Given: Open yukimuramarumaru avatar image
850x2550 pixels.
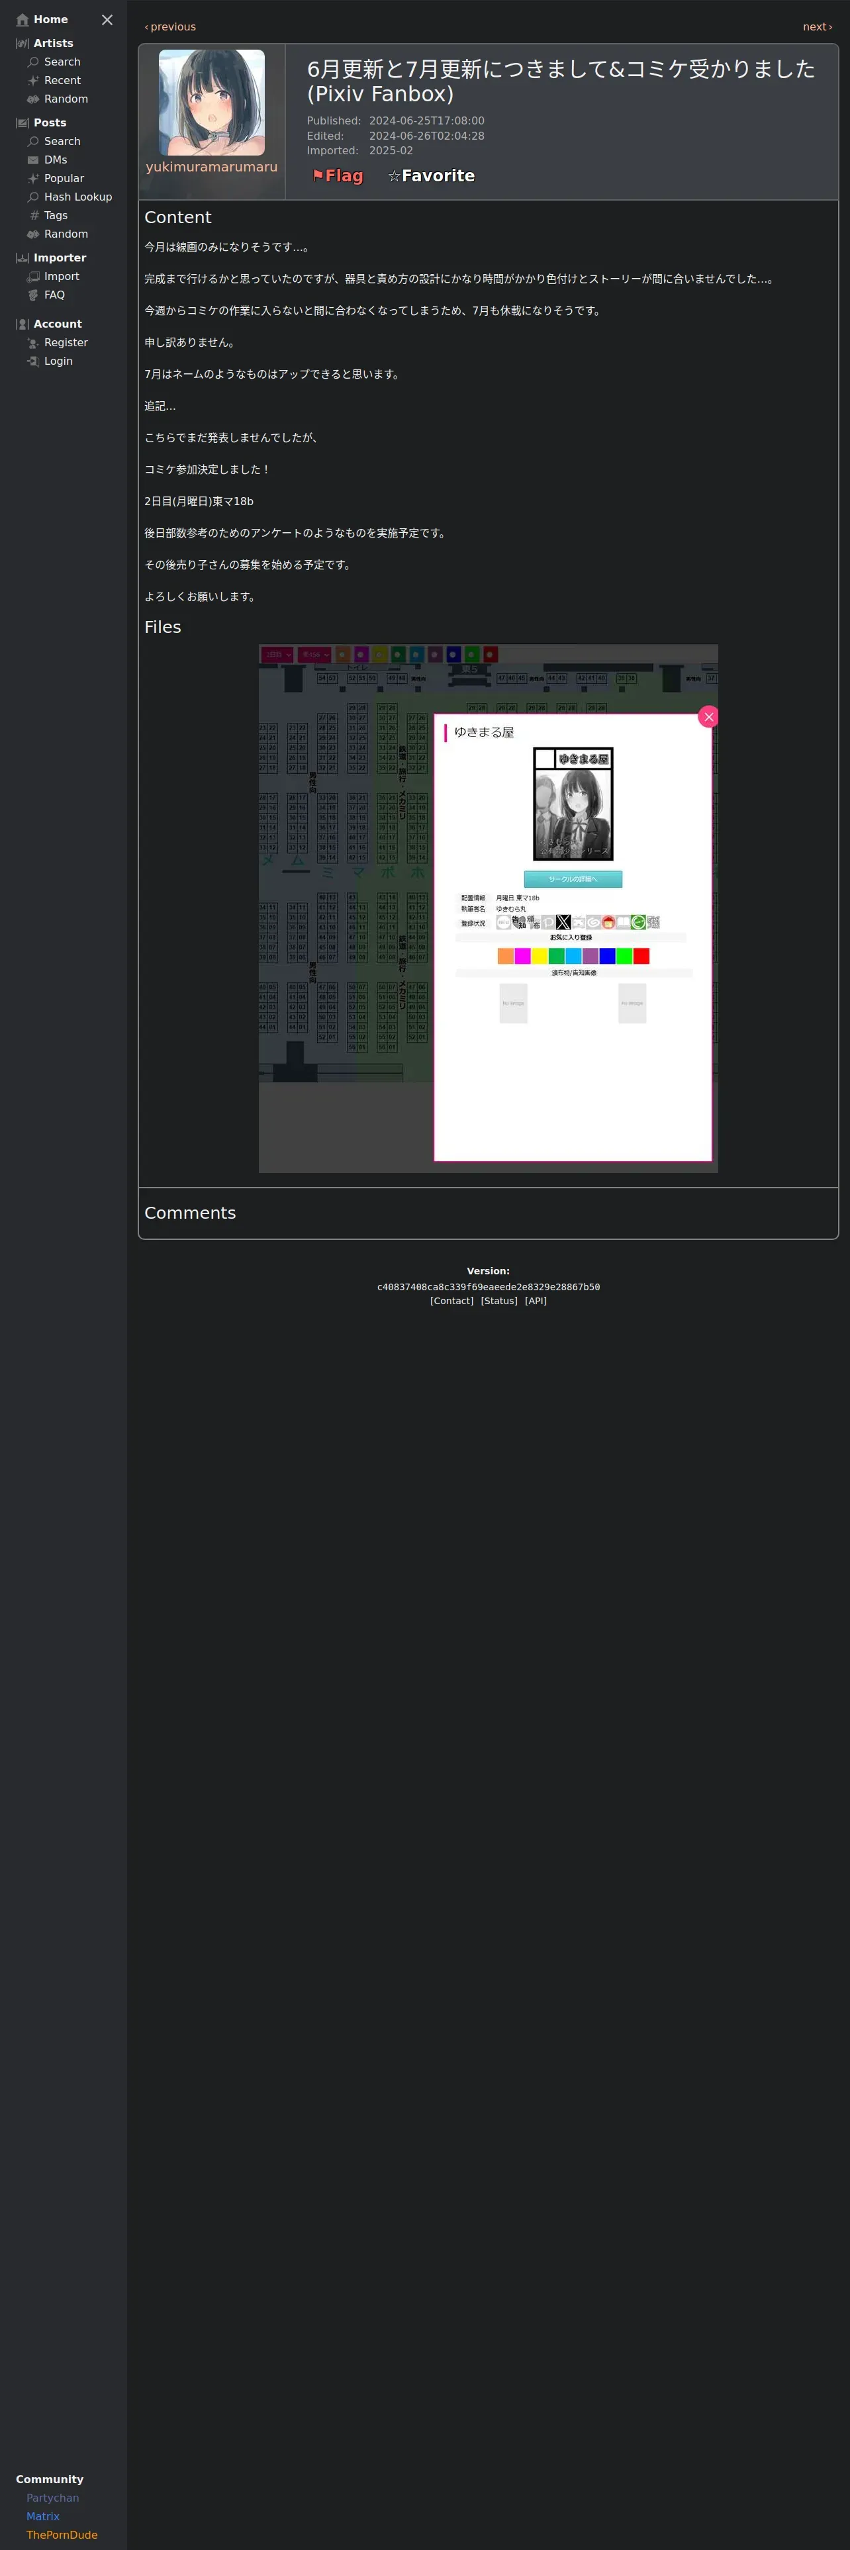Looking at the screenshot, I should [212, 103].
